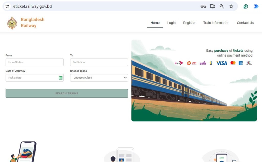Click the saved passwords key icon

tap(203, 6)
